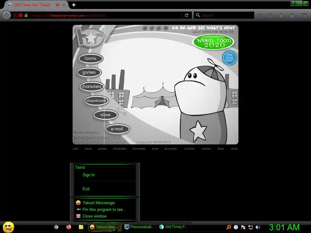This screenshot has height=233, width=311.
Task: Follow the downloads link in footer navigation
Action: [139, 149]
